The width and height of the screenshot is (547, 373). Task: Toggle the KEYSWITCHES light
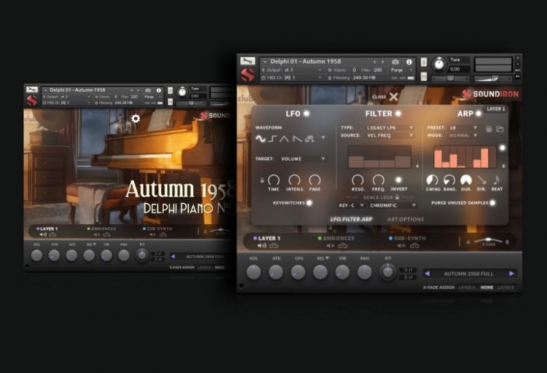309,202
